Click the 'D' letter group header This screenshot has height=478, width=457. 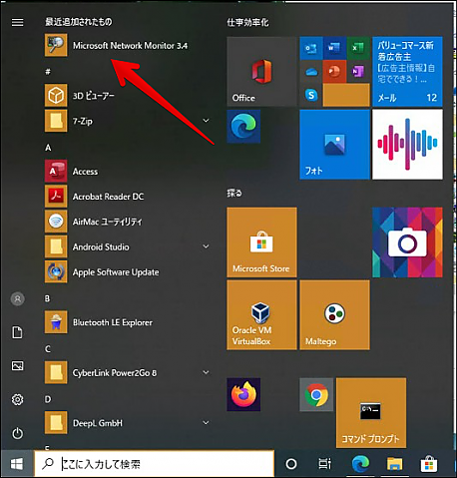click(x=48, y=399)
